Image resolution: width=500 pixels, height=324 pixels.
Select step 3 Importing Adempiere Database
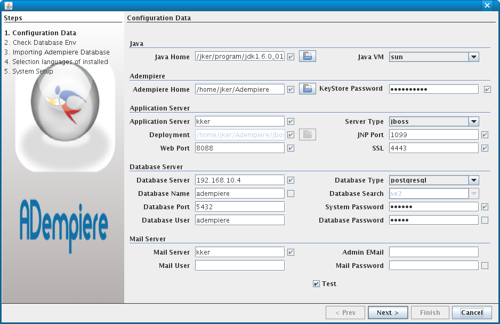[x=57, y=52]
